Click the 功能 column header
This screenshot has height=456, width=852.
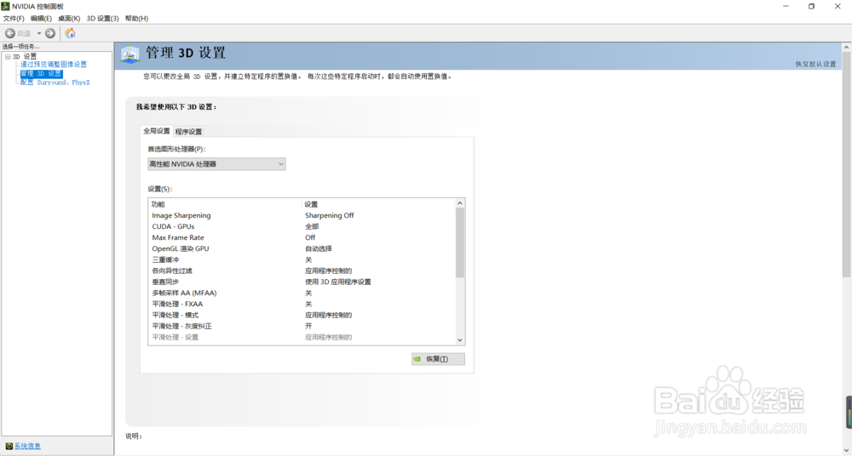click(225, 205)
